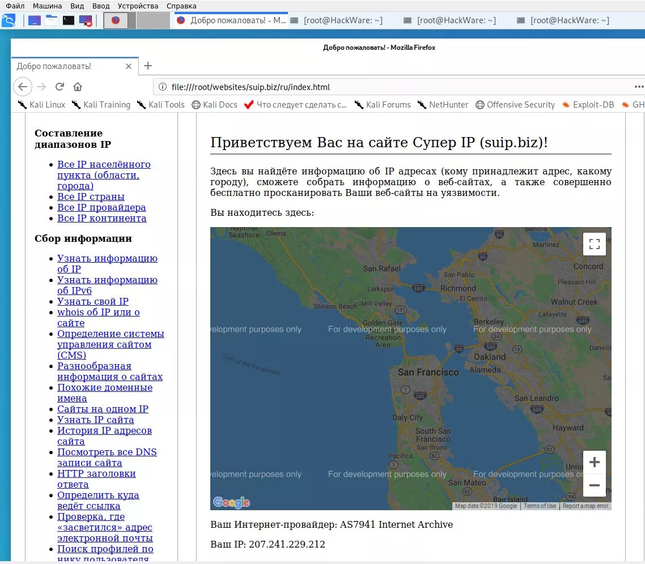Open the Что следует сделать bookmark

[x=295, y=105]
